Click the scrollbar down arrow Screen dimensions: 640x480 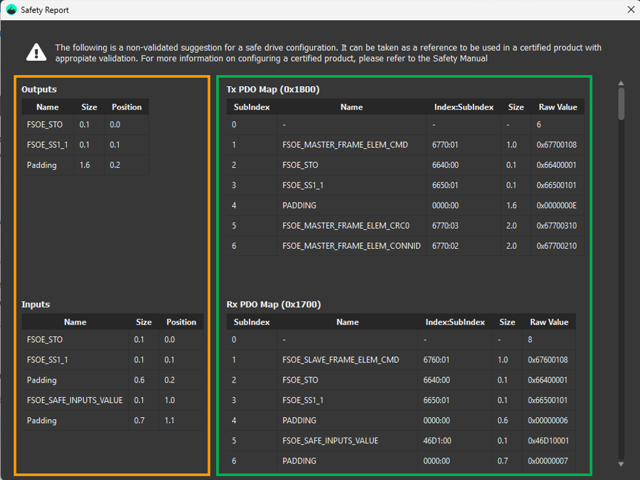[x=621, y=464]
